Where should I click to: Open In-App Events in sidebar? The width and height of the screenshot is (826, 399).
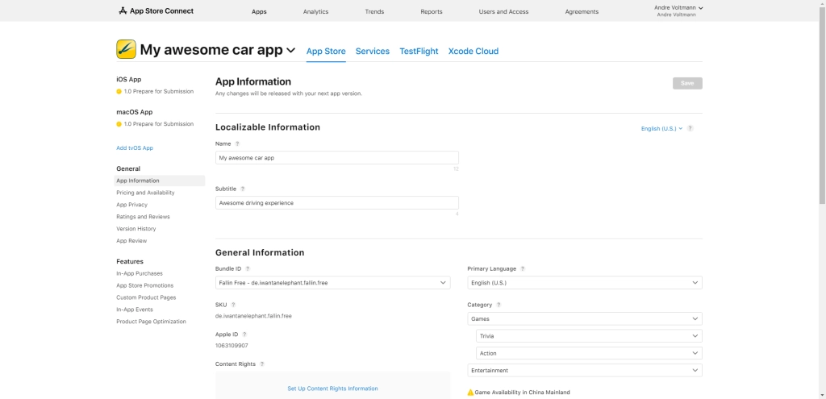(x=135, y=310)
